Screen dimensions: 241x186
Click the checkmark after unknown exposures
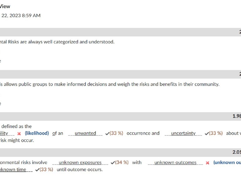point(113,163)
